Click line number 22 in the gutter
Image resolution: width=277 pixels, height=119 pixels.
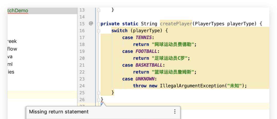tap(82, 72)
